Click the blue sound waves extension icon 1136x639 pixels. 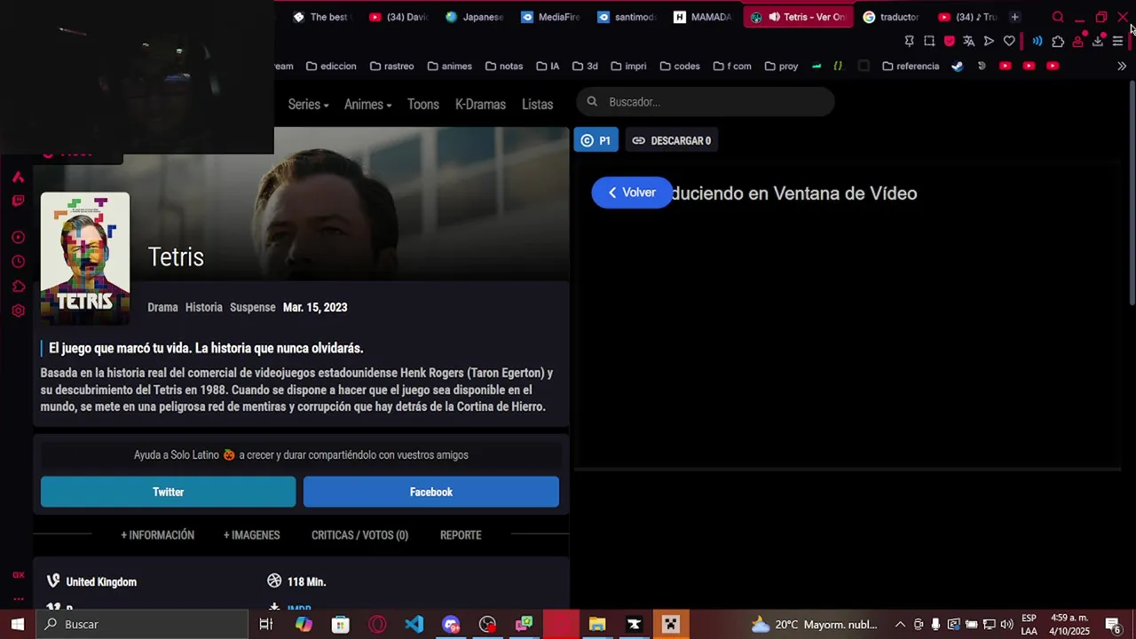(x=1037, y=41)
